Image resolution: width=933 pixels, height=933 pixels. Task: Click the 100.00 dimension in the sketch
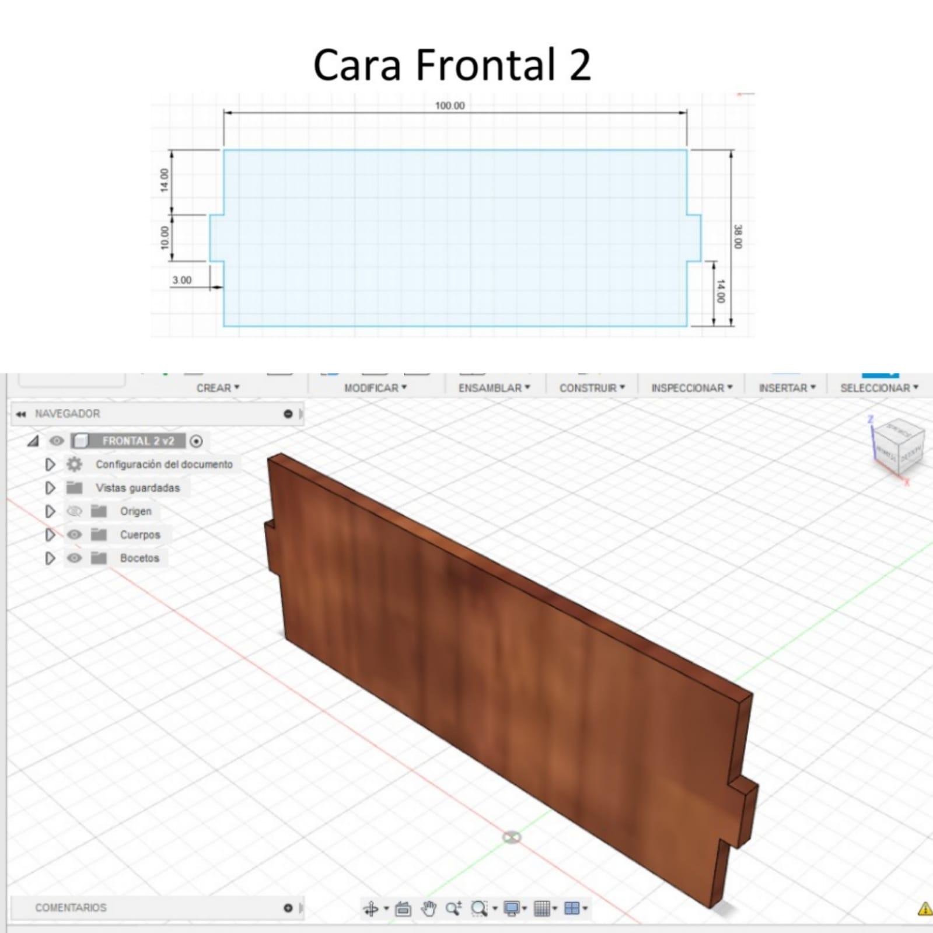click(450, 106)
